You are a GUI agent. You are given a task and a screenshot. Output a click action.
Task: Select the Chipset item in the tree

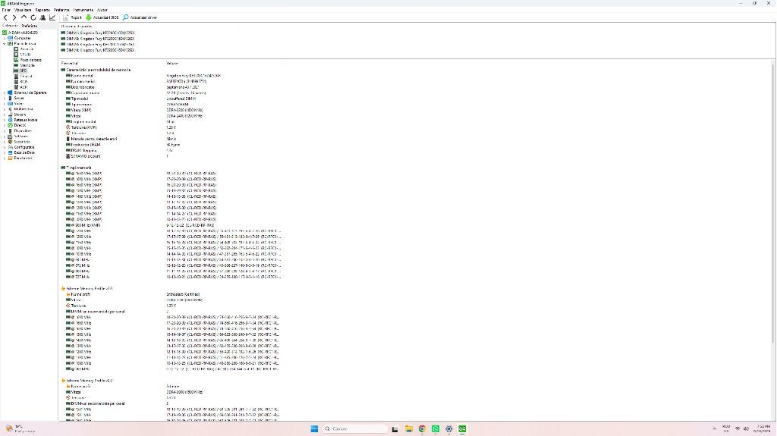(26, 77)
